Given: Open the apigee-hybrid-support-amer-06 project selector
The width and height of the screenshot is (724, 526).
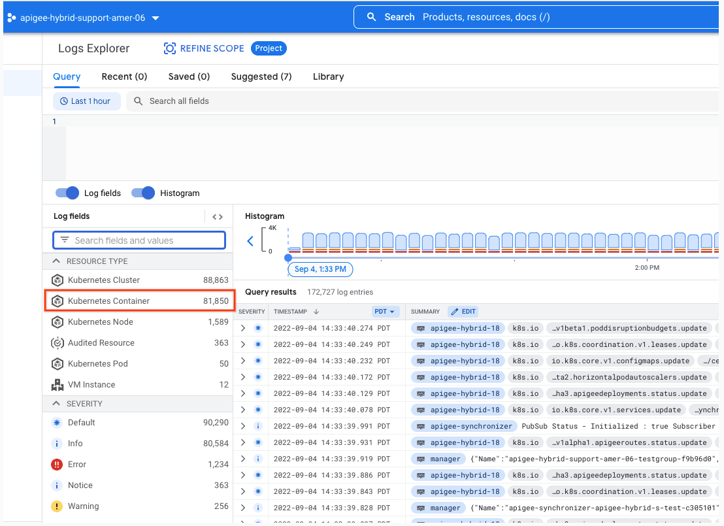Looking at the screenshot, I should (84, 18).
